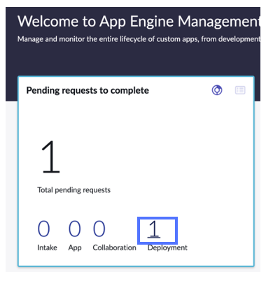Click the Welcome to App Engine Management title

[x=139, y=22]
